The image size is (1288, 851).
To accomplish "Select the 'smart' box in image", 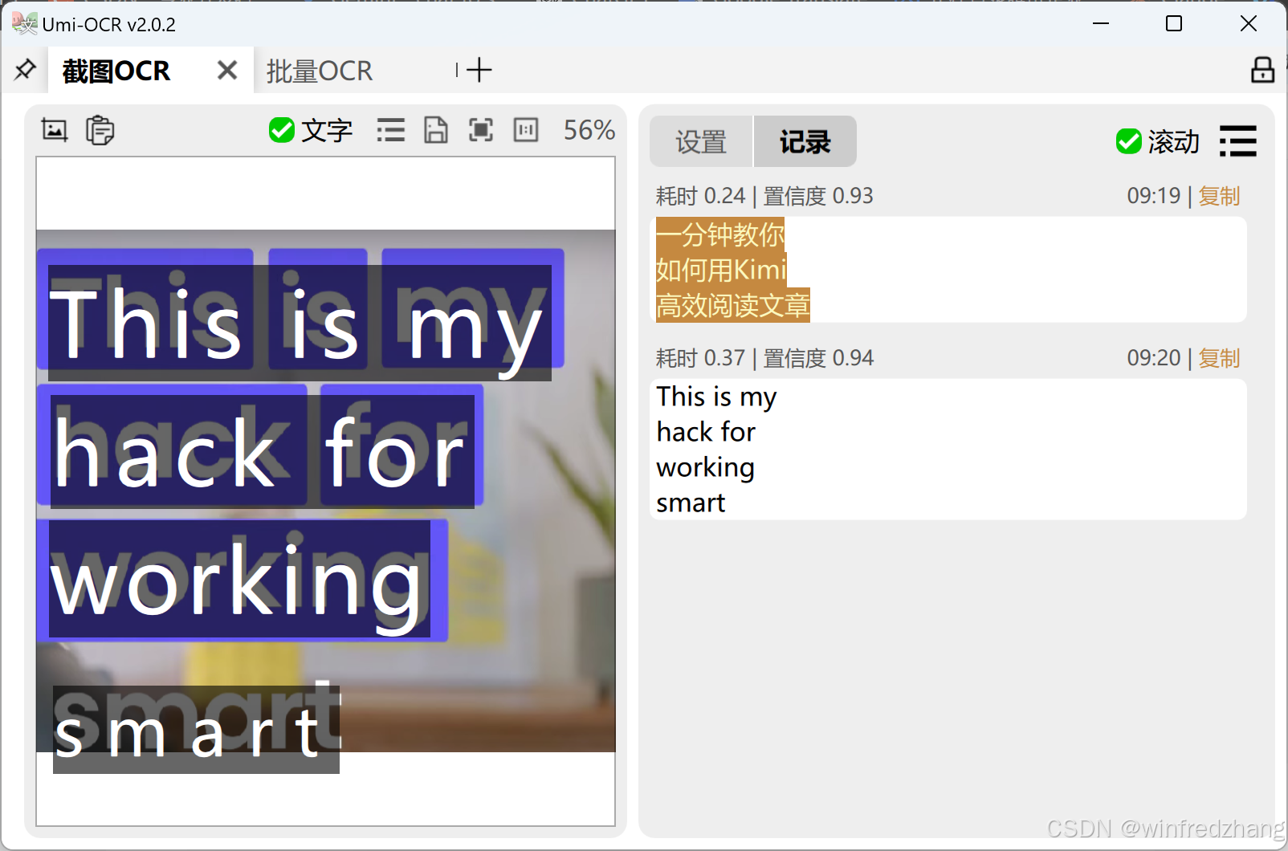I will coord(196,729).
